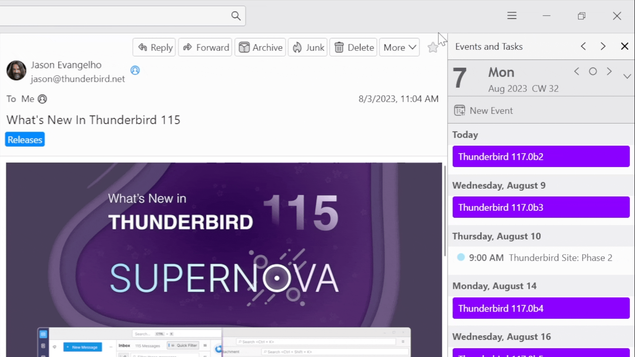The image size is (635, 357).
Task: Mark this message as Junk
Action: 308,47
